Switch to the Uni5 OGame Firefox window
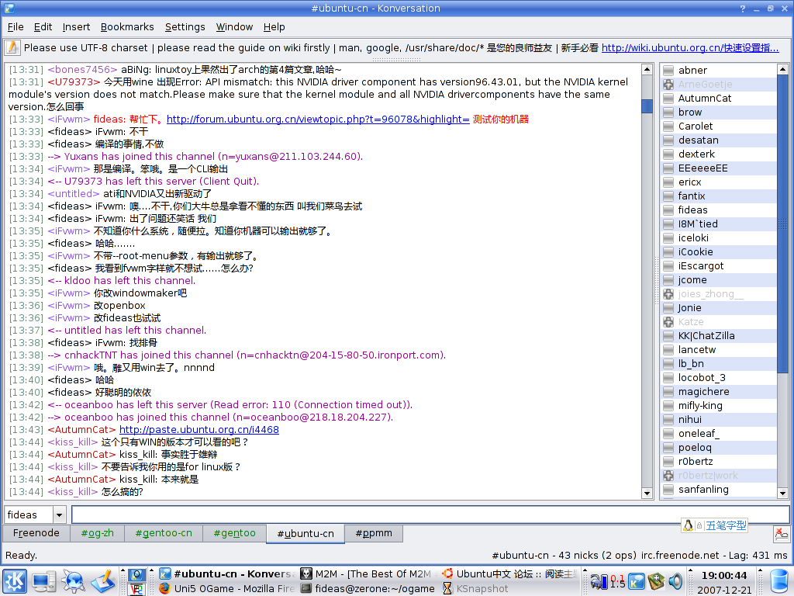This screenshot has width=794, height=596. tap(226, 588)
